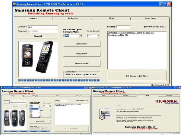Open Latest News tab in bottom-left window
The height and width of the screenshot is (135, 181).
[x=79, y=96]
